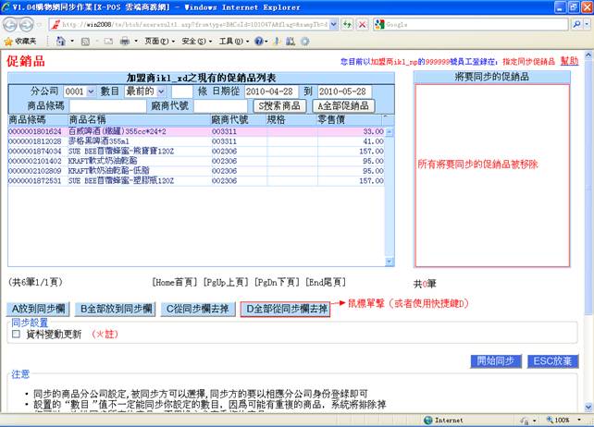The image size is (594, 427).
Task: Click the S搜索商品 search button
Action: coord(279,106)
